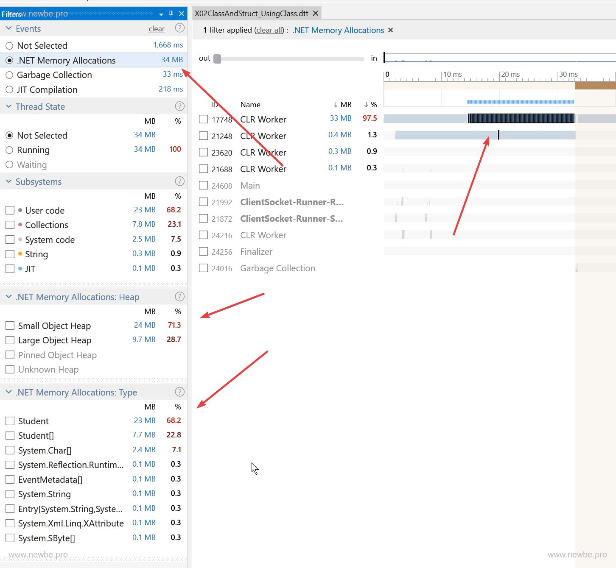Collapse the Events section
The width and height of the screenshot is (616, 568).
(x=8, y=28)
